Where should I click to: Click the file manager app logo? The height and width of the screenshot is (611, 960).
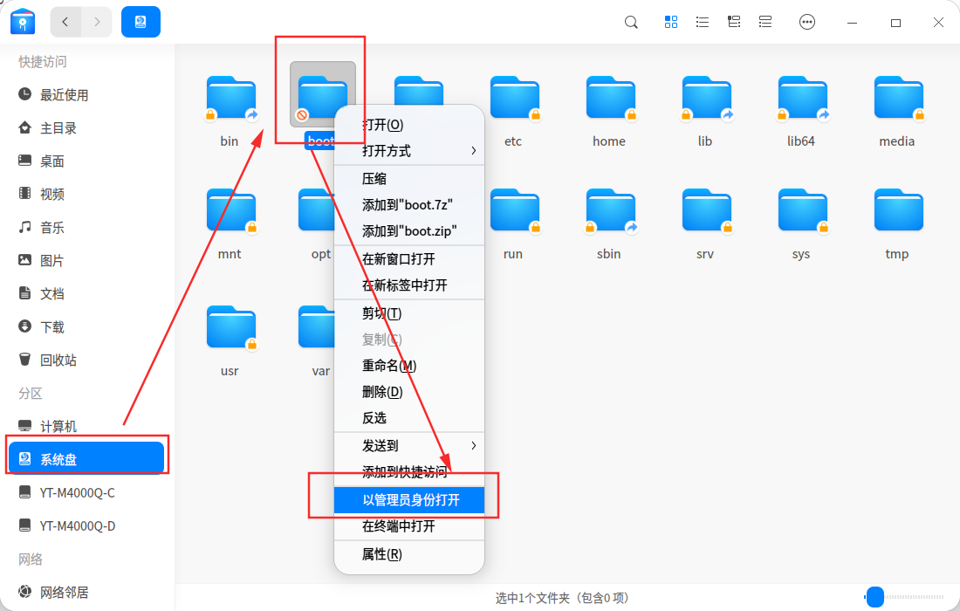(23, 22)
